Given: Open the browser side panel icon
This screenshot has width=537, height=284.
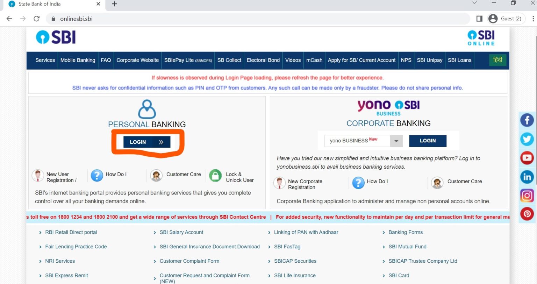Looking at the screenshot, I should coord(479,19).
